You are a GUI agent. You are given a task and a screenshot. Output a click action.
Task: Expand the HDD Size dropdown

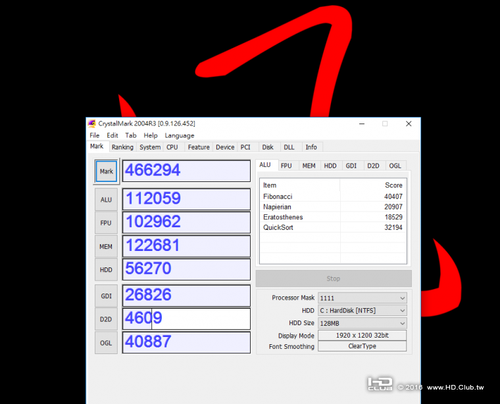click(x=362, y=323)
